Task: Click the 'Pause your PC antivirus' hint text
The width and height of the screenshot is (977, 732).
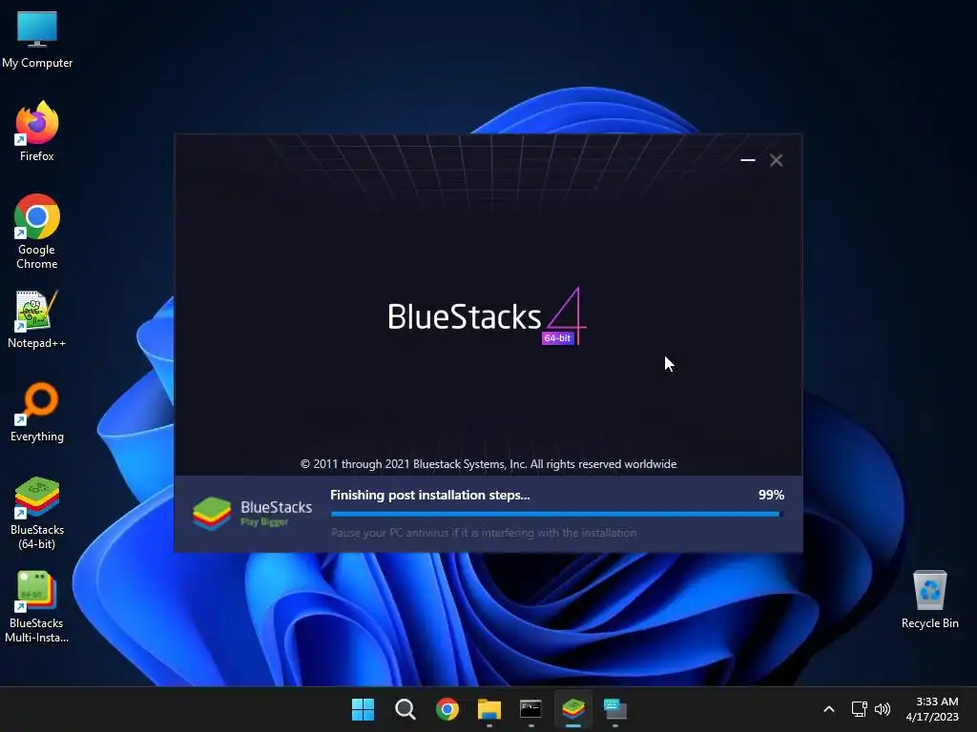Action: (x=484, y=533)
